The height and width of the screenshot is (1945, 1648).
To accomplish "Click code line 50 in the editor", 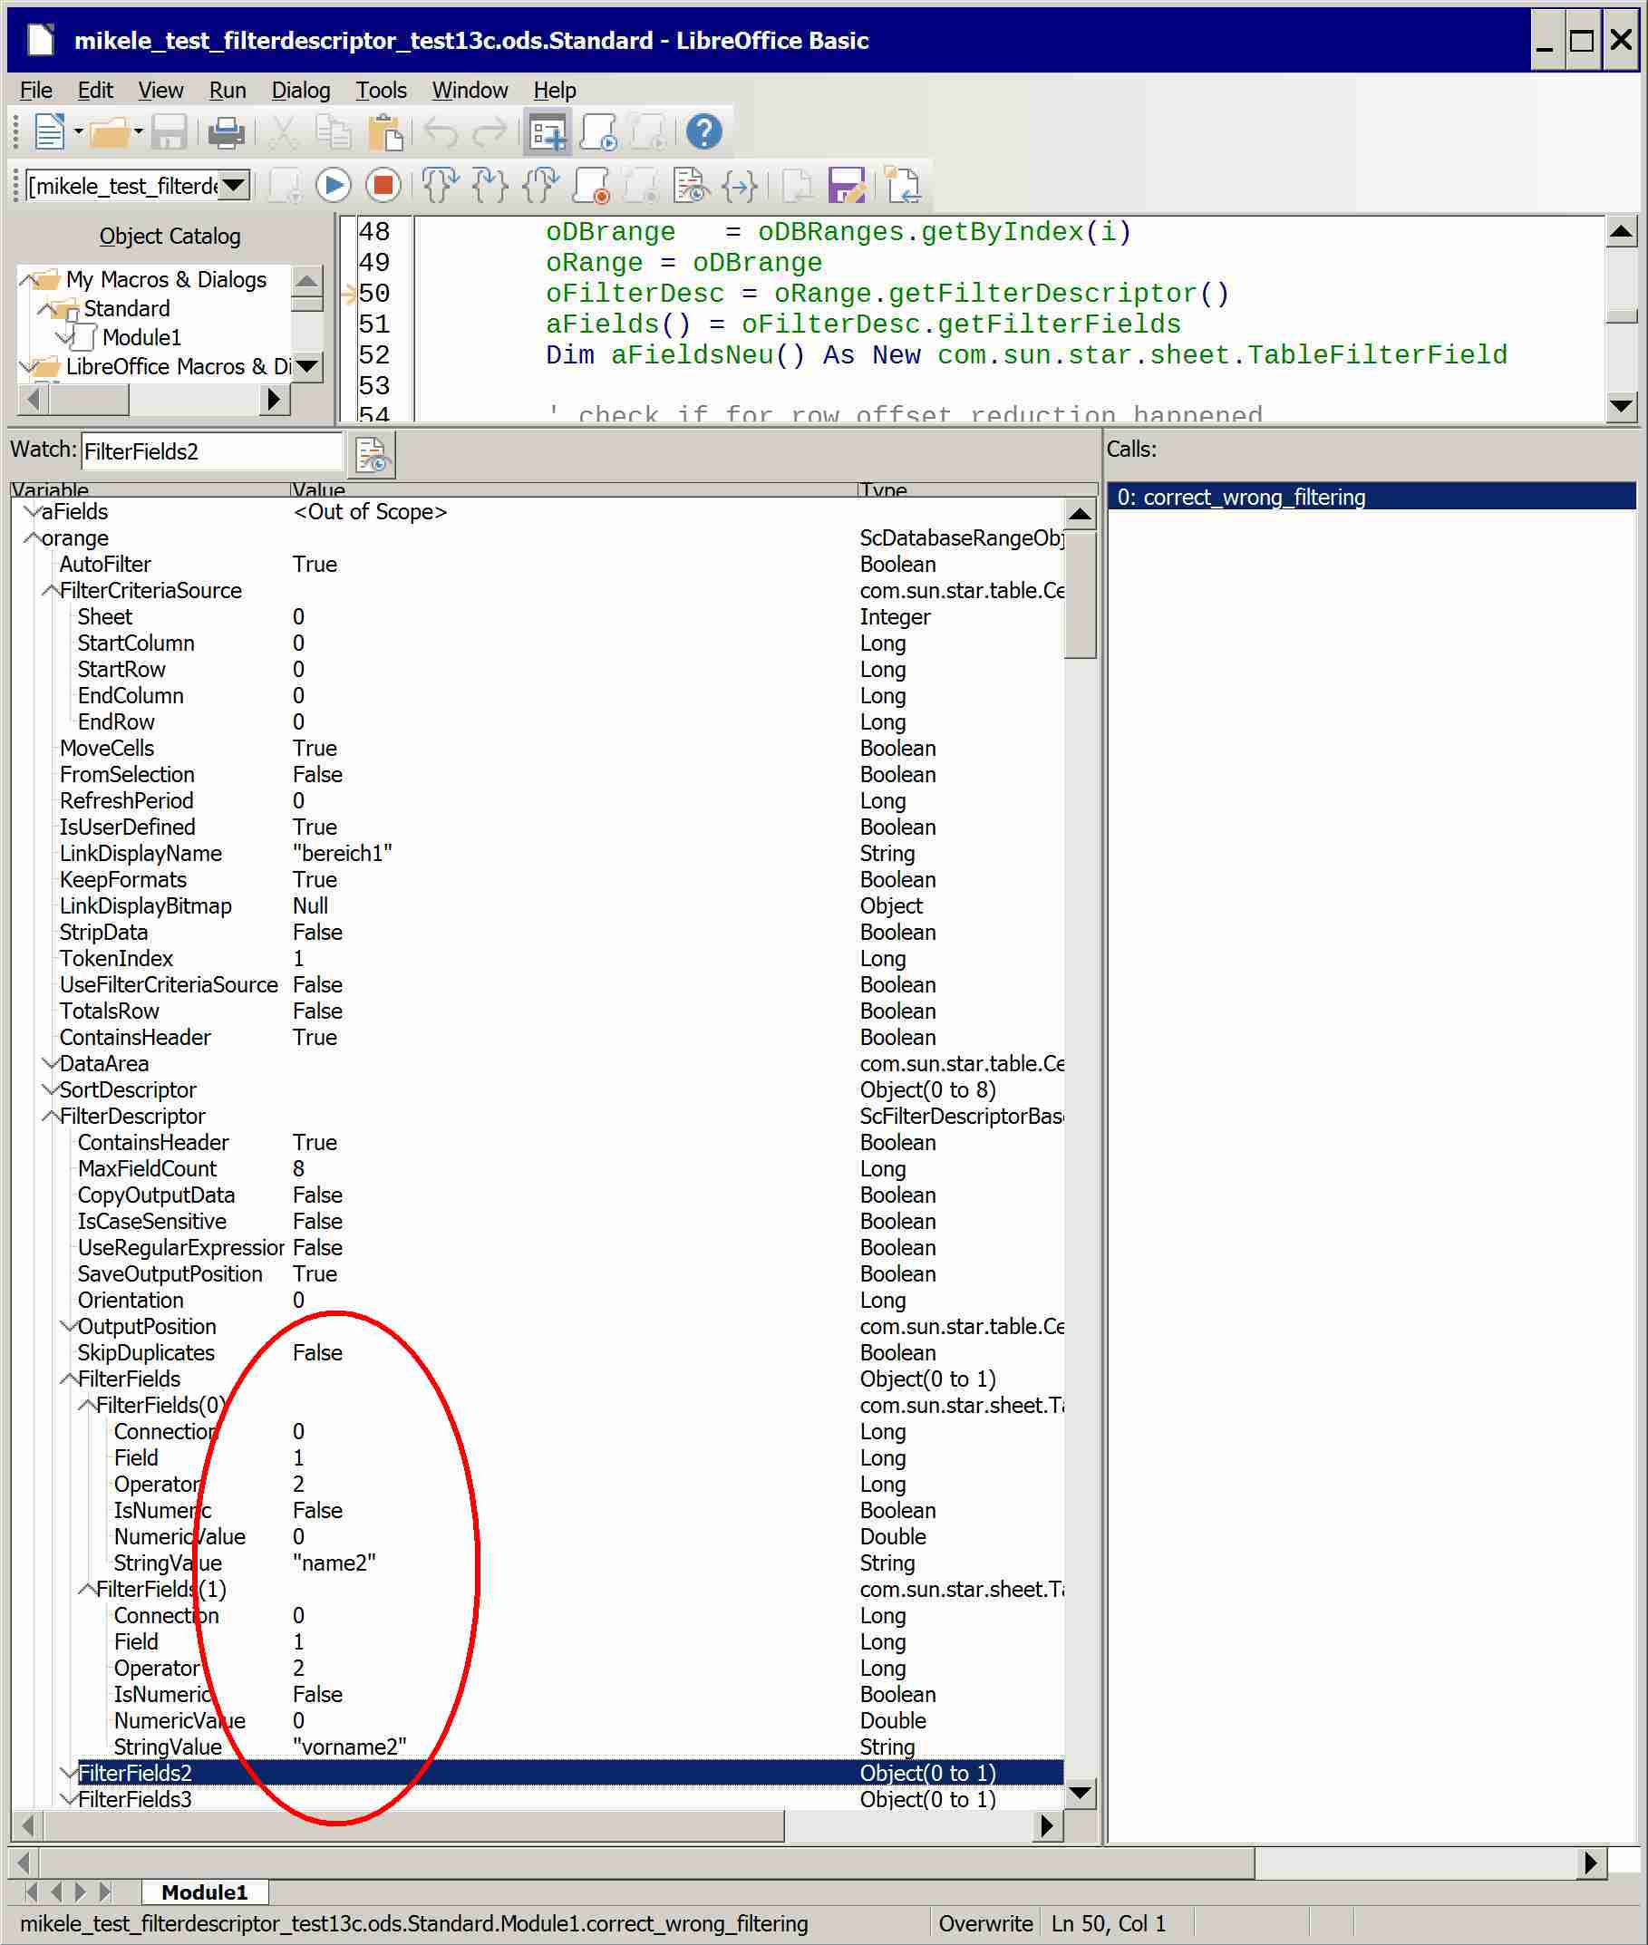I will point(886,294).
